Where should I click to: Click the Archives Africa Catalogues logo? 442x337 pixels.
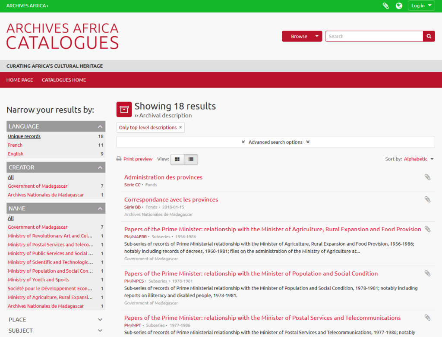(x=62, y=36)
